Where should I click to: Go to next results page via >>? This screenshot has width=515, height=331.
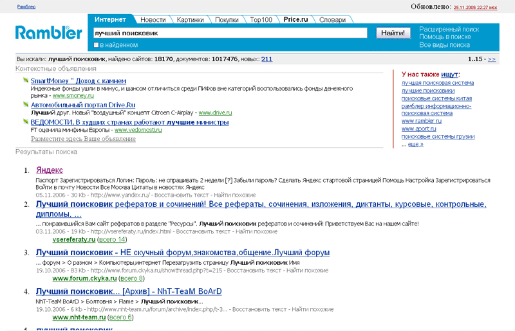(492, 59)
